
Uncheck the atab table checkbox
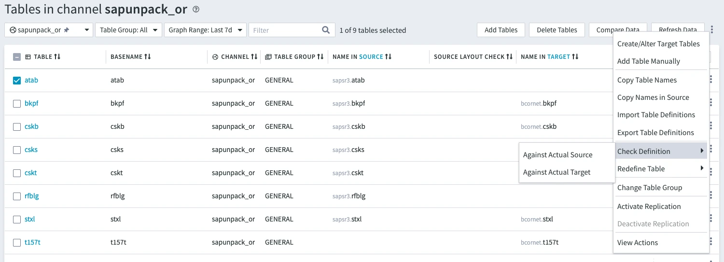(17, 80)
